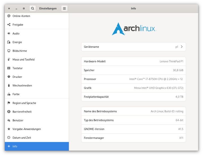Click Hardware-Modell label
Screen dimensions: 203x156
(95, 62)
